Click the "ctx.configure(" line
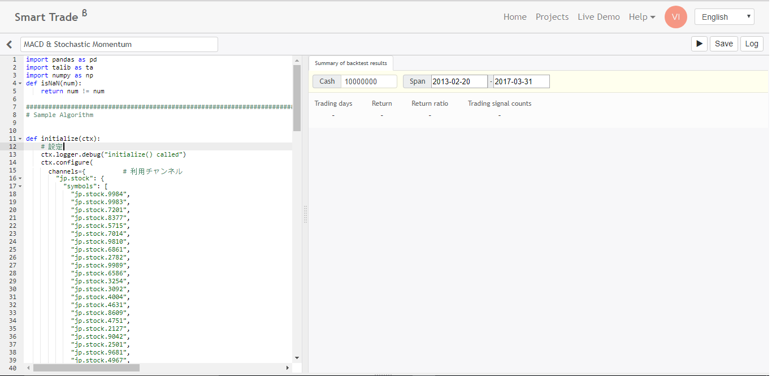Screen dimensions: 772x376 pos(67,162)
